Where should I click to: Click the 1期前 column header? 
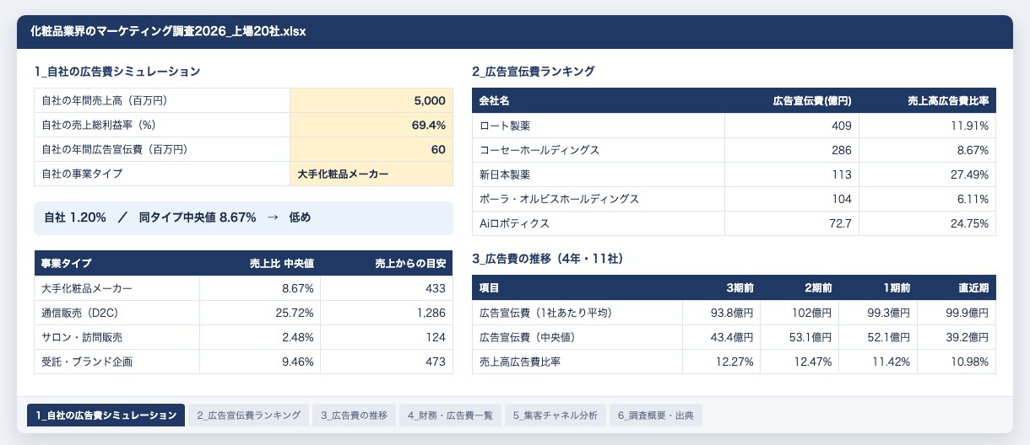coord(878,288)
